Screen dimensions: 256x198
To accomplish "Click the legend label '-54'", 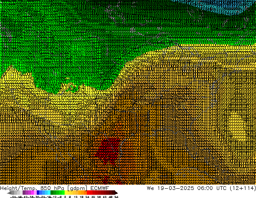I will coord(13,197).
